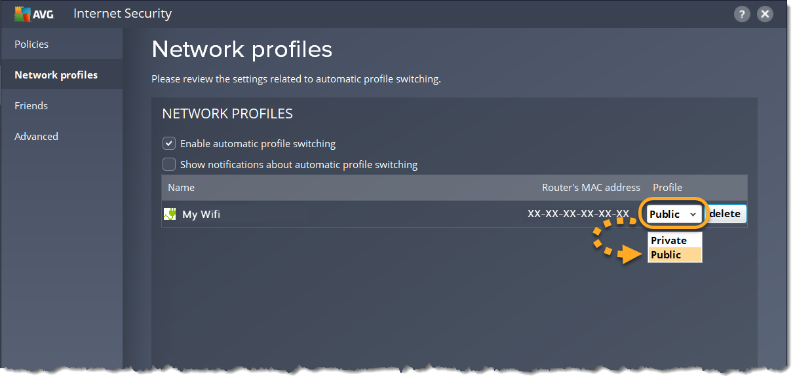Click the Router's MAC address column header
795x382 pixels.
tap(591, 187)
